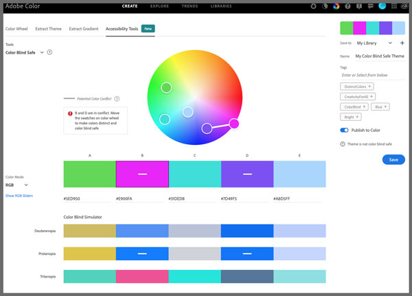The image size is (412, 296).
Task: Select purple handle on color wheel
Action: coord(207,128)
